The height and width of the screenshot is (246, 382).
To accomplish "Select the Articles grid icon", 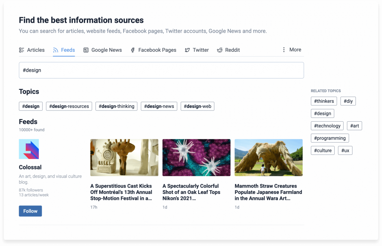I will (22, 49).
